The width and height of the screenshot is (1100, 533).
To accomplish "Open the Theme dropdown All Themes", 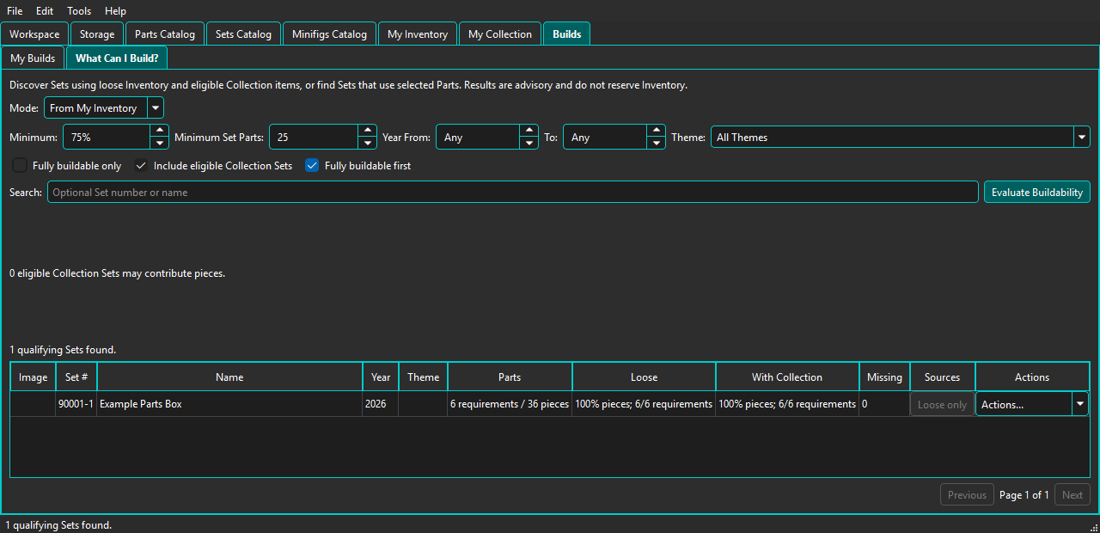I will pos(901,138).
